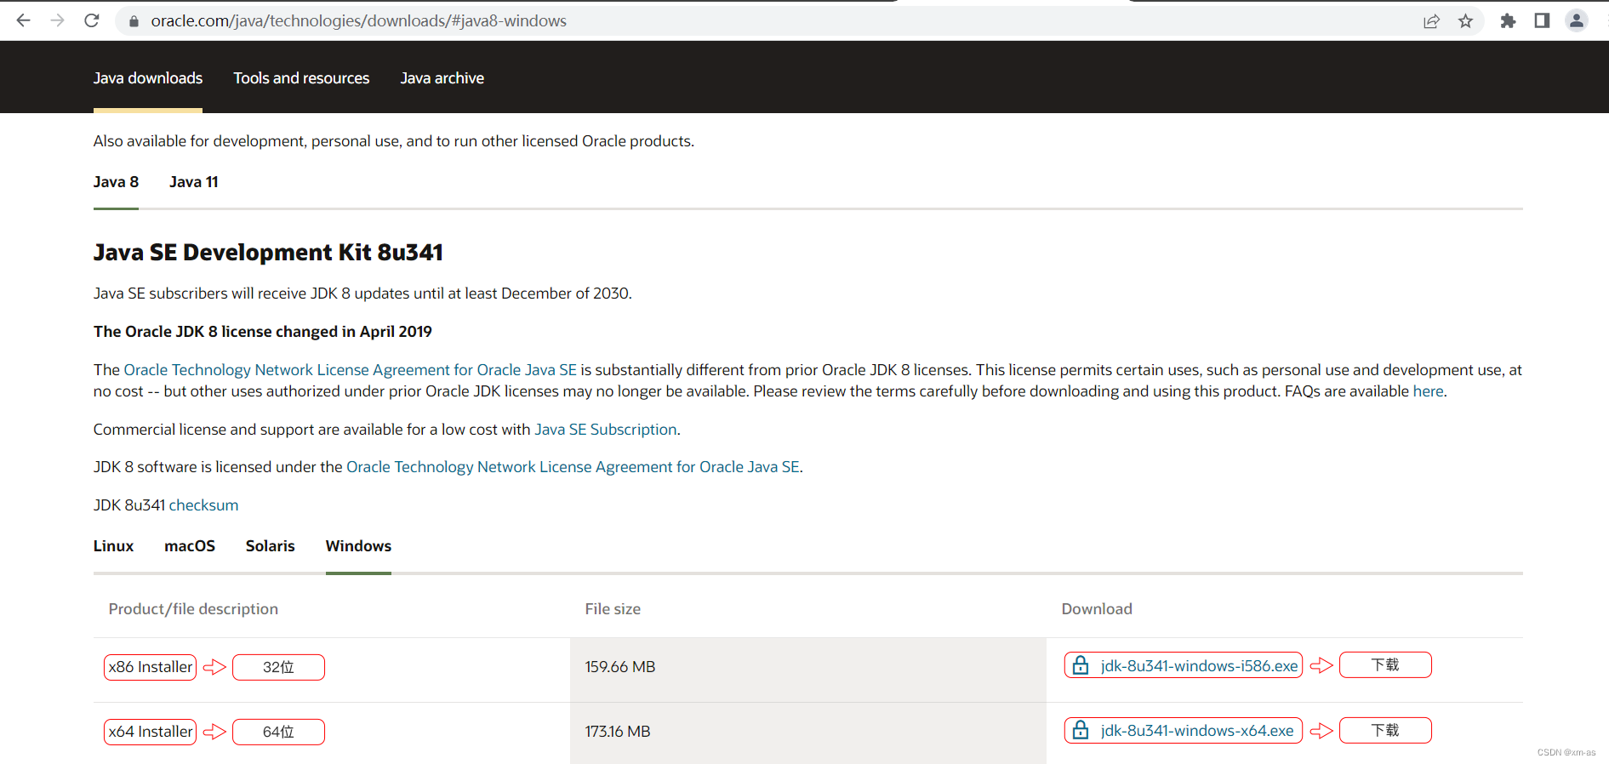Select the Java 8 tab
The height and width of the screenshot is (764, 1609).
(116, 182)
